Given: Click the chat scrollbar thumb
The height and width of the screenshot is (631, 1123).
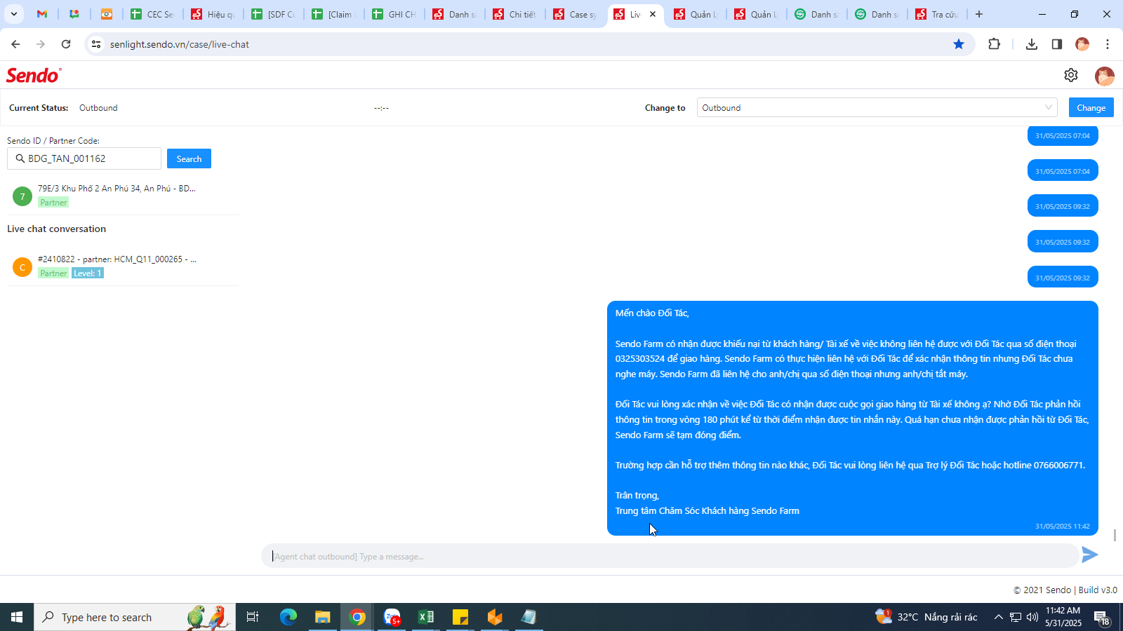Looking at the screenshot, I should pyautogui.click(x=1115, y=535).
